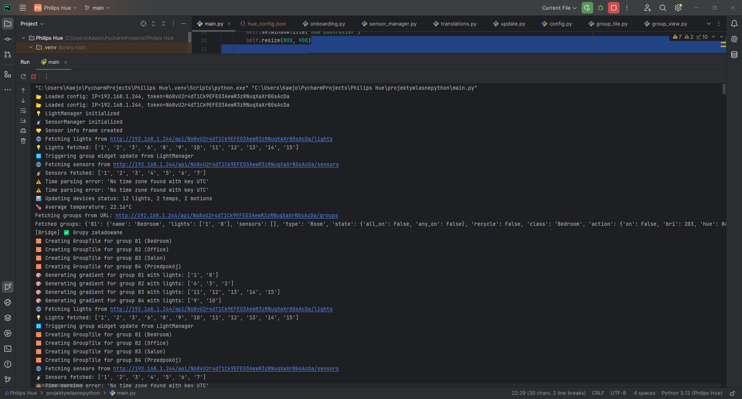The width and height of the screenshot is (742, 399).
Task: Open Database tool window
Action: [x=734, y=55]
